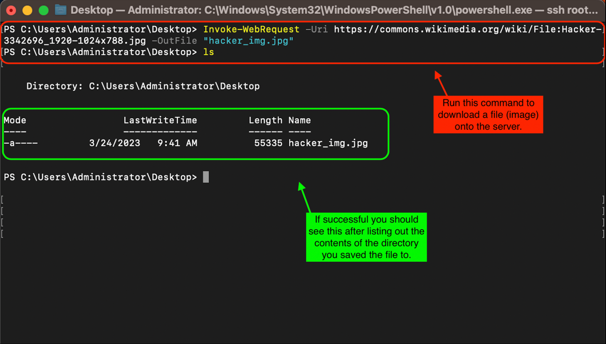Image resolution: width=606 pixels, height=344 pixels.
Task: Click the Mode column header
Action: 15,120
